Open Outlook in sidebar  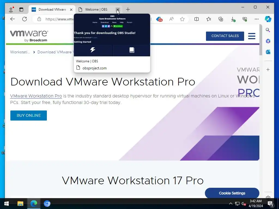tap(268, 52)
